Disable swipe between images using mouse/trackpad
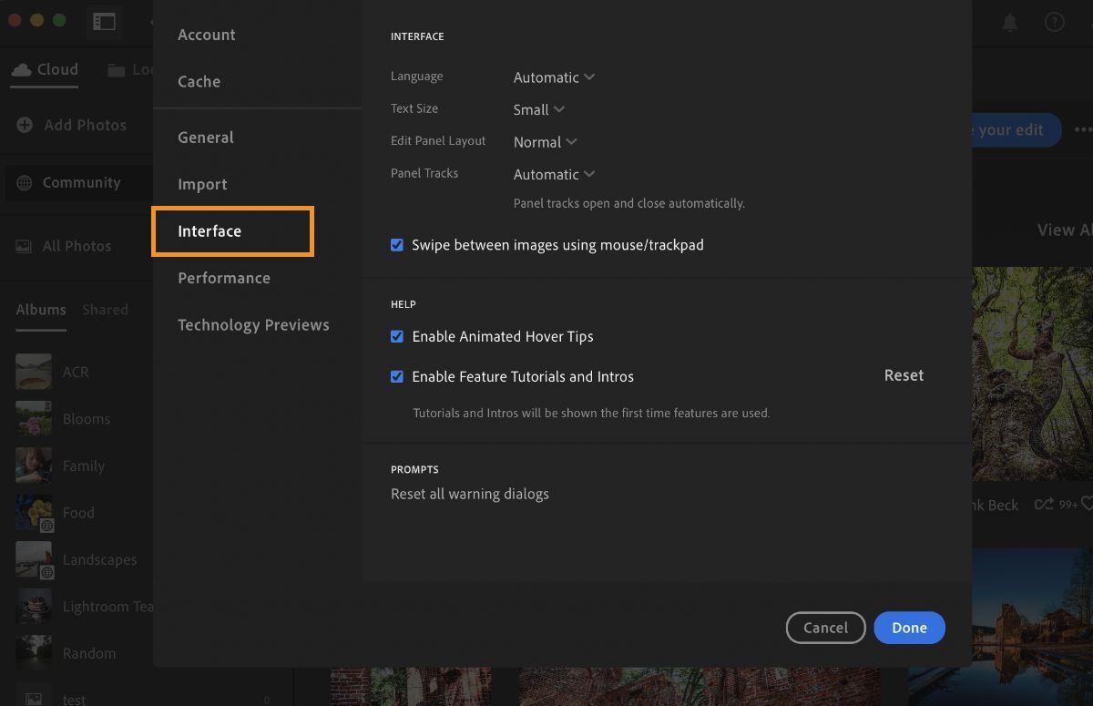The height and width of the screenshot is (706, 1093). [x=396, y=245]
